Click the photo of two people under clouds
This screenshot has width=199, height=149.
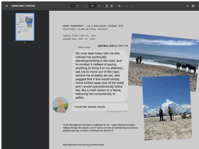pyautogui.click(x=167, y=108)
